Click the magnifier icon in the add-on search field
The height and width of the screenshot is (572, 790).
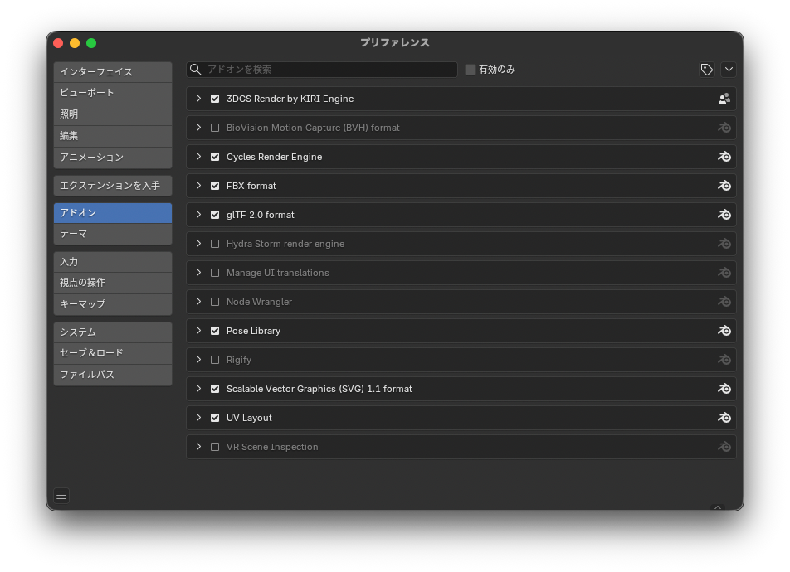pos(195,70)
